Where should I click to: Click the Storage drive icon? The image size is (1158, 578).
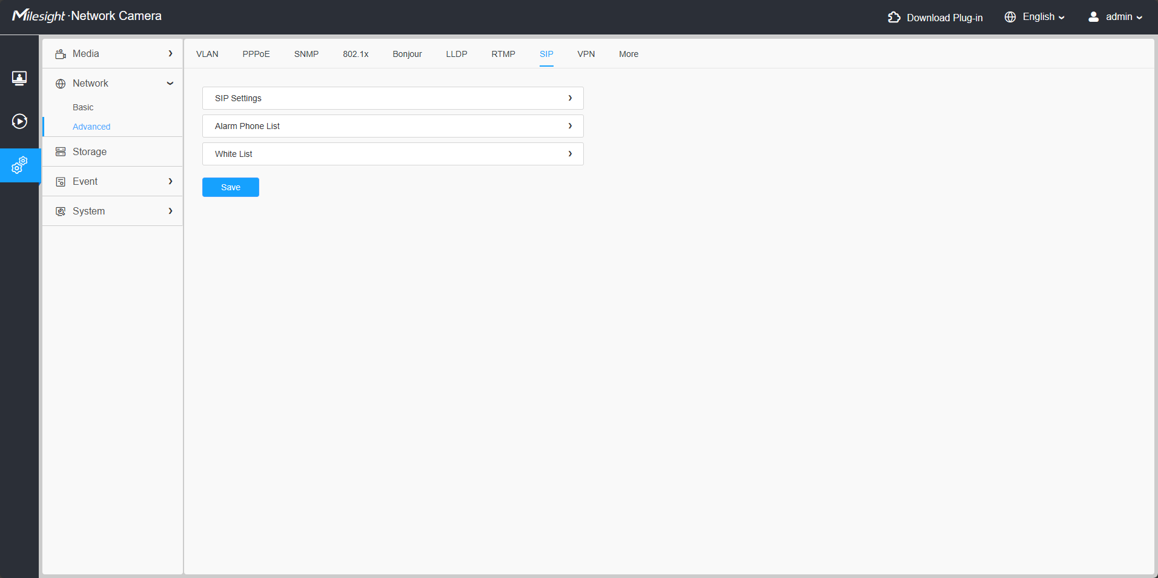61,152
